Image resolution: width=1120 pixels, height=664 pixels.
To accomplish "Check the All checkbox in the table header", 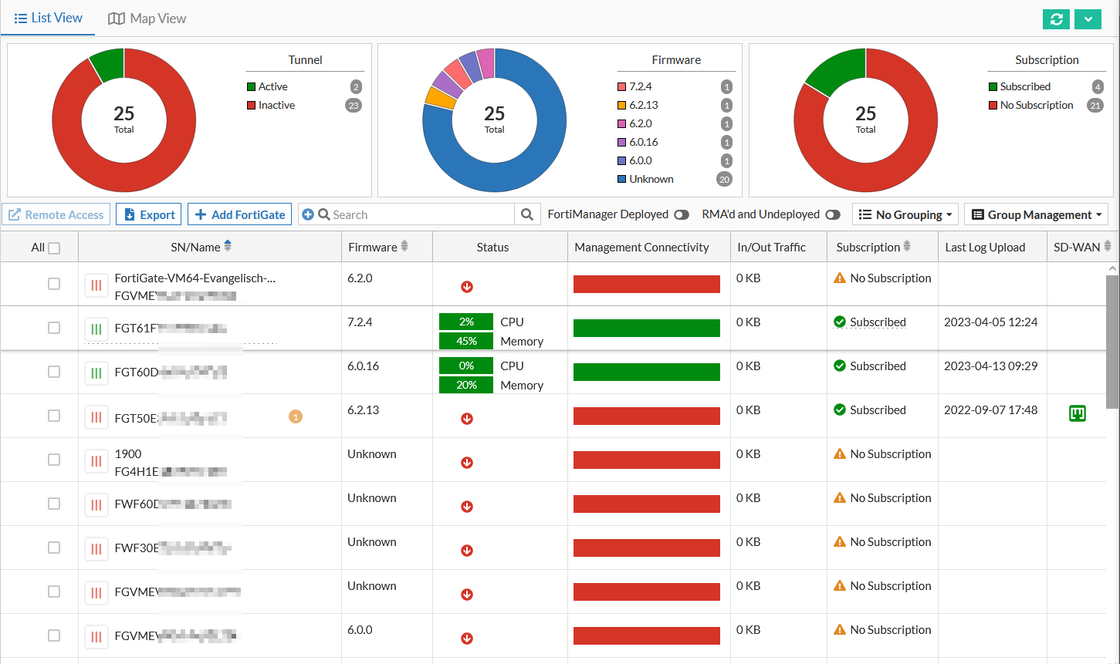I will (54, 247).
